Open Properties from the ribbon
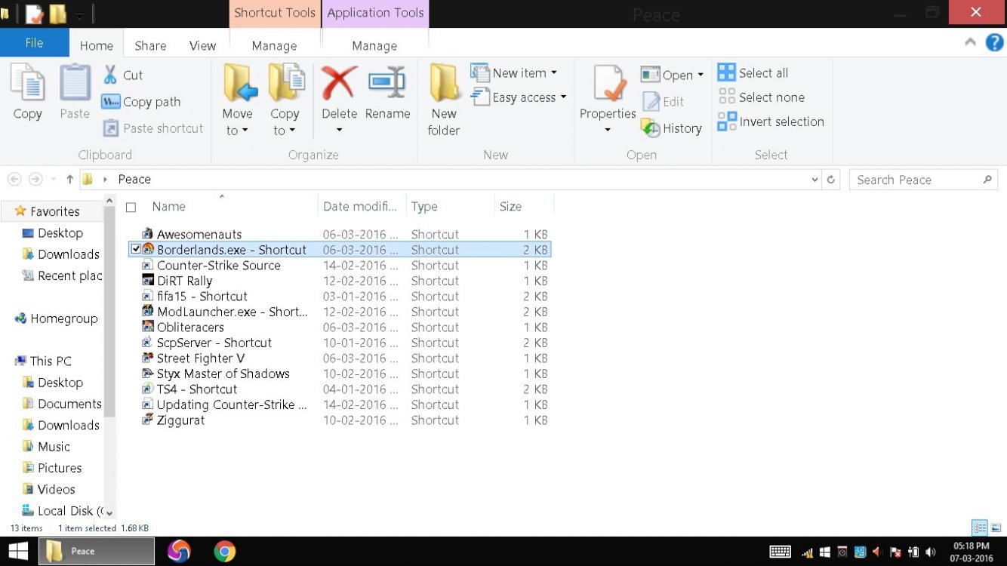This screenshot has width=1007, height=566. [x=608, y=85]
